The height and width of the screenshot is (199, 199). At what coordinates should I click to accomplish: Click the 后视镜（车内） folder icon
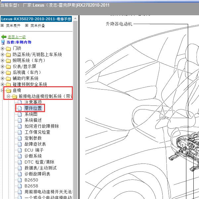(x=8, y=73)
